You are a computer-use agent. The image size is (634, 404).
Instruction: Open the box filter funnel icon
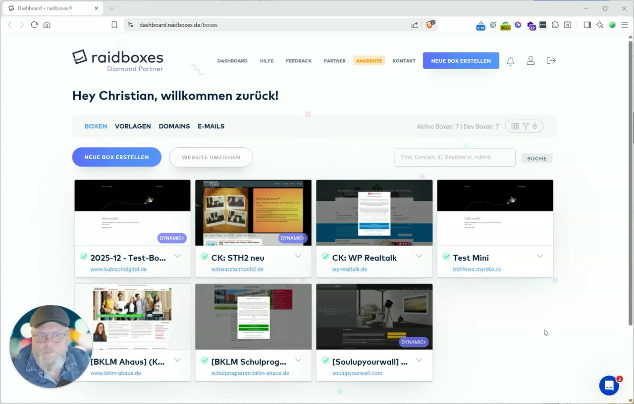click(x=526, y=126)
